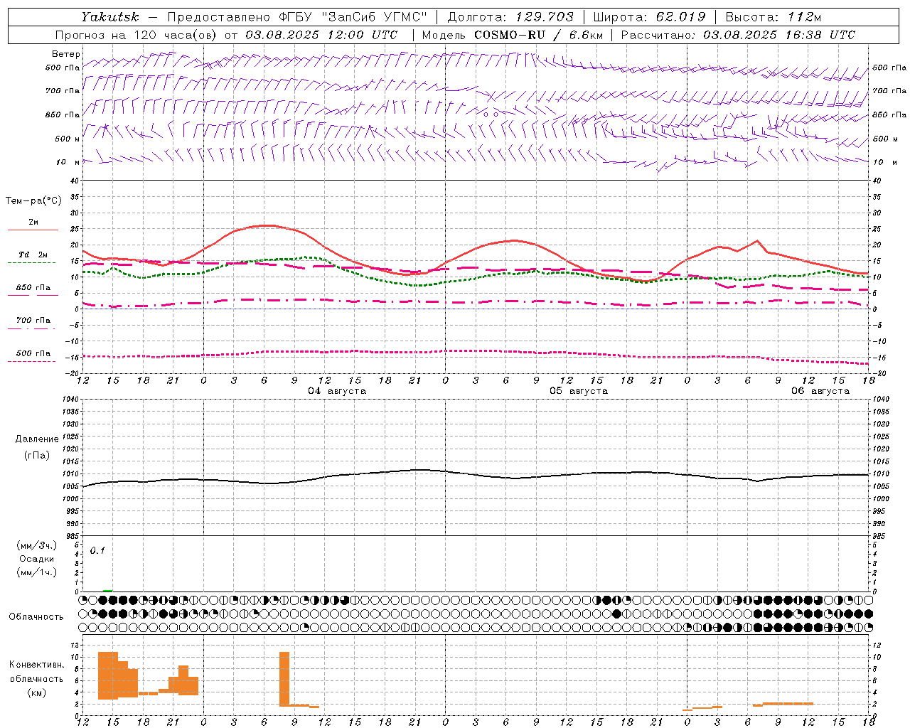This screenshot has height=728, width=910.
Task: Click the (мм/1ч.) unit label
Action: [x=37, y=572]
